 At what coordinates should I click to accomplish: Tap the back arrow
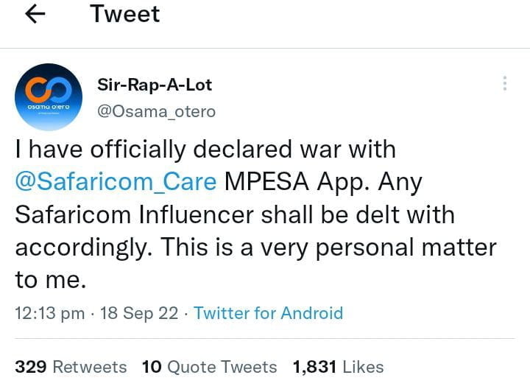click(x=35, y=15)
